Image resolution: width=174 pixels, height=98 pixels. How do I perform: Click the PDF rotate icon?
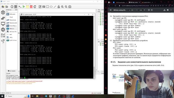152,10
